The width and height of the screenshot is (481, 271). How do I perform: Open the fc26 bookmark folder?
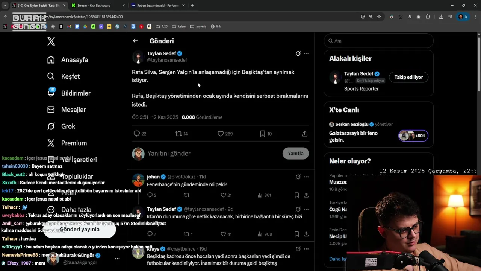[161, 26]
